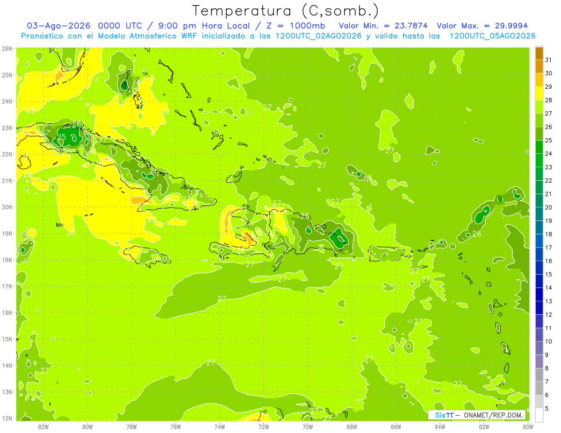Click the '23N' latitude axis label
Viewport: 561px width, 433px height.
[7, 128]
